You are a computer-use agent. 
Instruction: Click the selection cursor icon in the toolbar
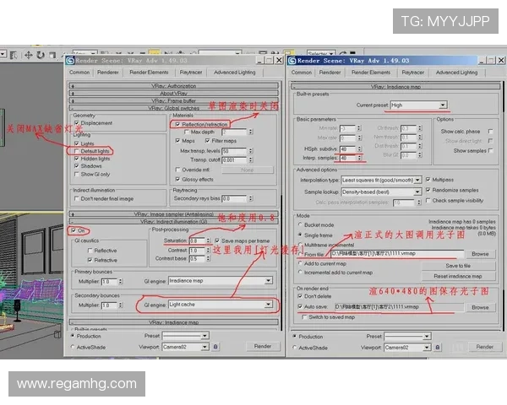pyautogui.click(x=15, y=55)
